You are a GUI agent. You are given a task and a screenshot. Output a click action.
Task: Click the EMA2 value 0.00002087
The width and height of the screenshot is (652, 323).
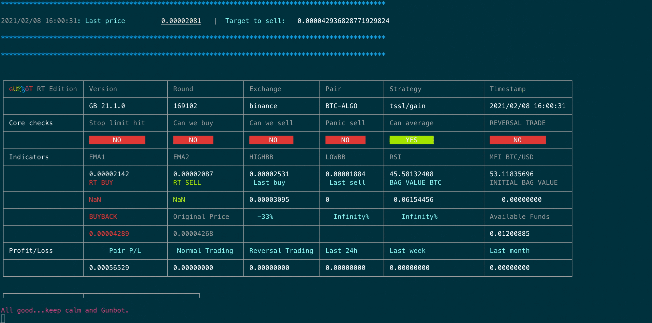[x=193, y=174]
